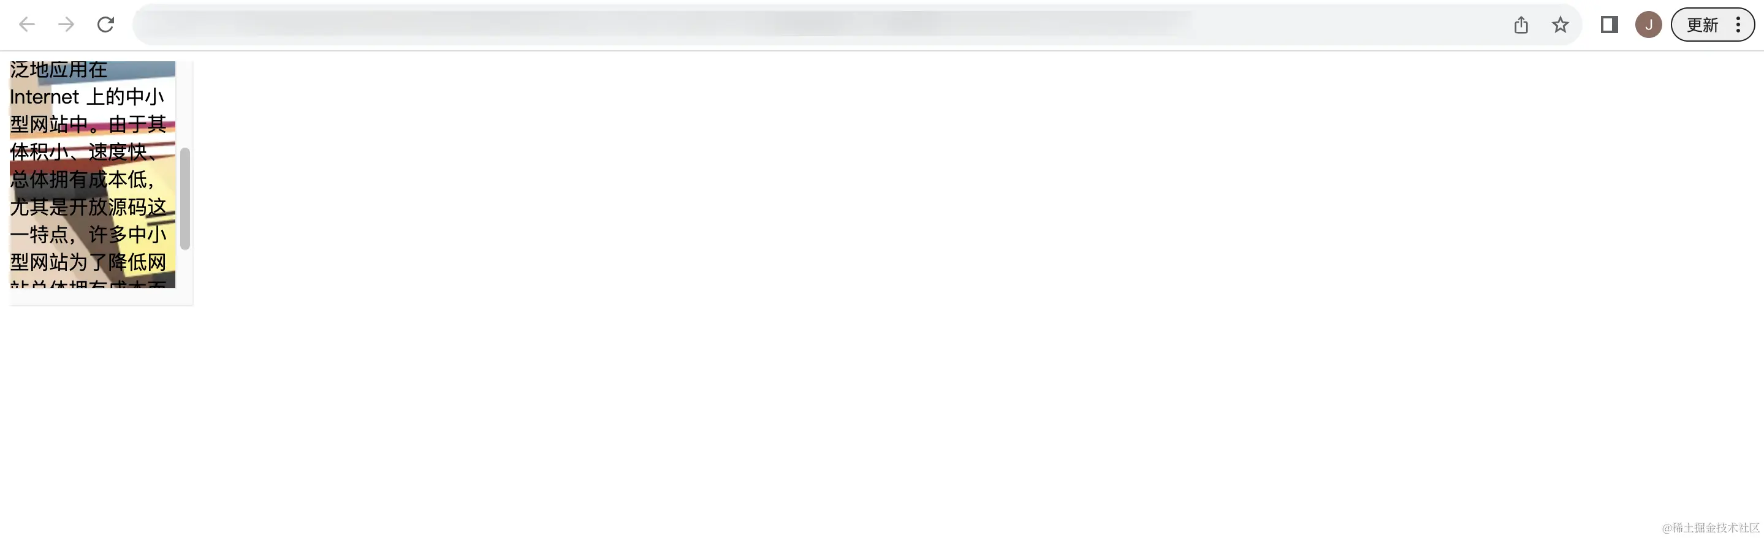Click the browser forward arrow

pos(66,25)
